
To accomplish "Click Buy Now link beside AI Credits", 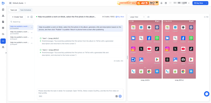I will 120,17.
